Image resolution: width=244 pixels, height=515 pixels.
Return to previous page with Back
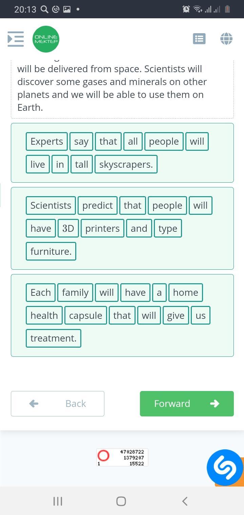click(x=58, y=404)
